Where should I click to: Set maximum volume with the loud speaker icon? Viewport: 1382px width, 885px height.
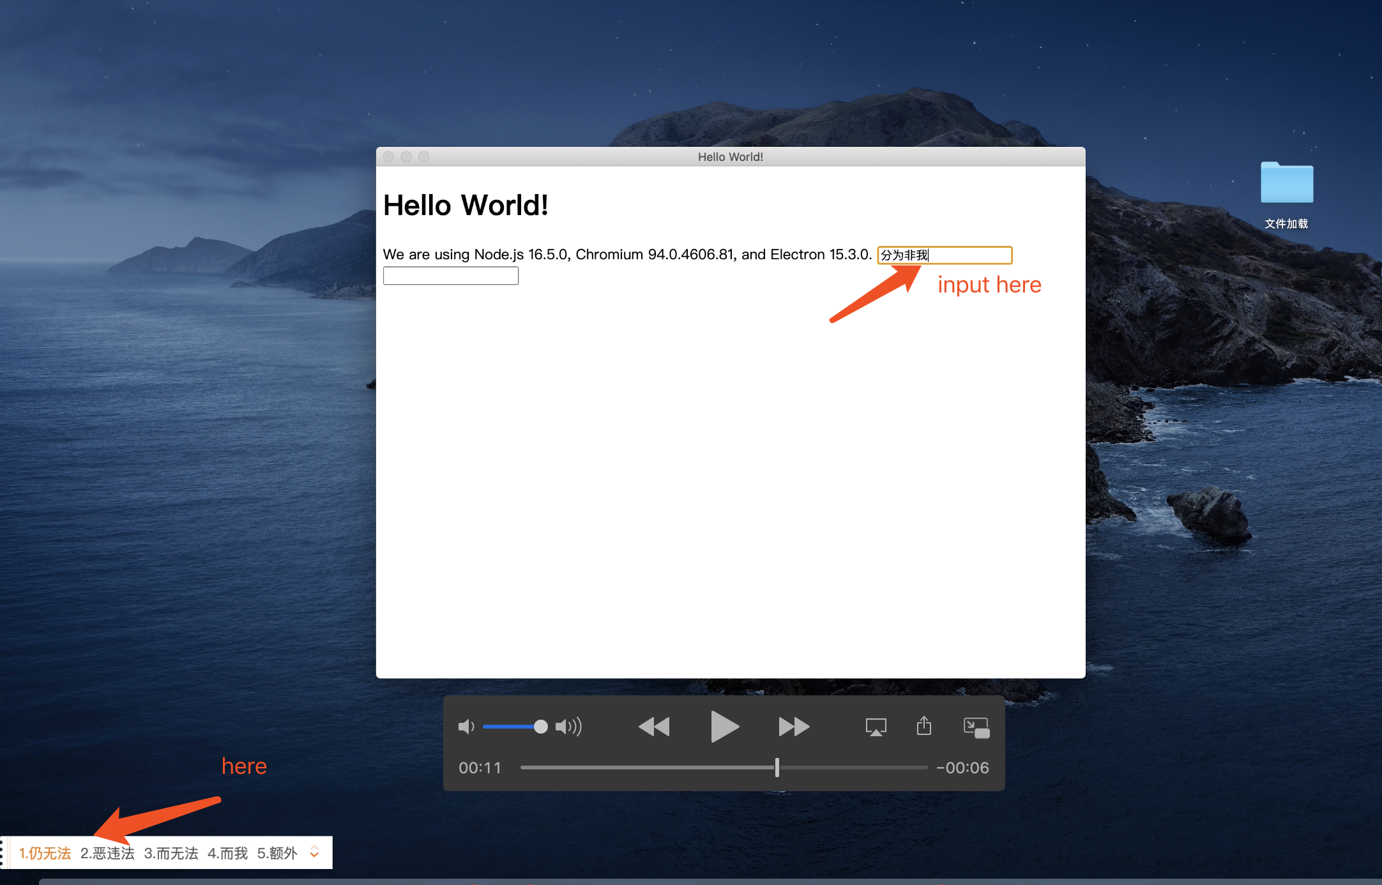568,727
